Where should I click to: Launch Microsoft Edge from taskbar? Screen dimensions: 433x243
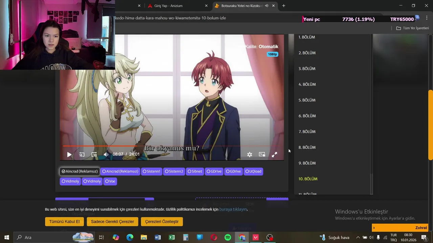click(x=130, y=238)
